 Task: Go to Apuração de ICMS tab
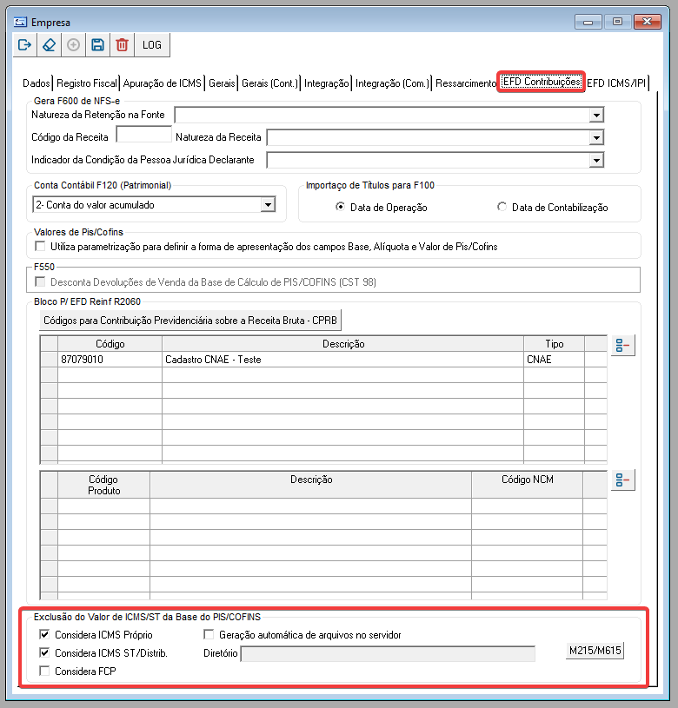point(163,83)
